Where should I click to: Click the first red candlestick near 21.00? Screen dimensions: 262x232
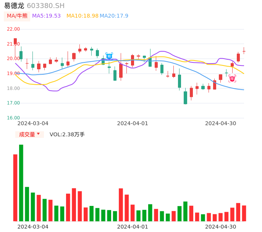15,41
